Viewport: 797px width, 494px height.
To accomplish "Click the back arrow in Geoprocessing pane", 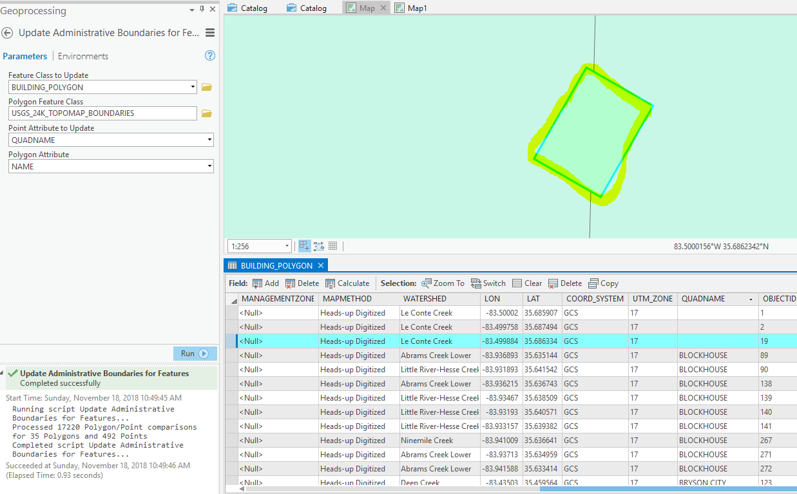I will click(x=7, y=33).
